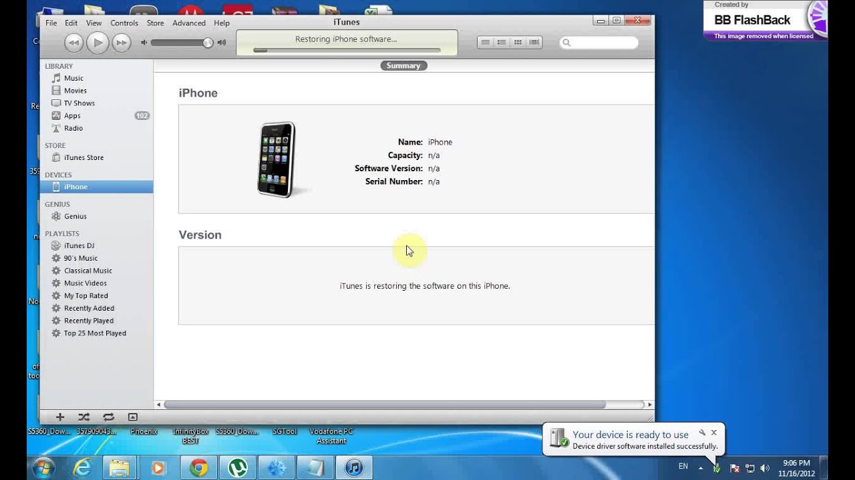The width and height of the screenshot is (855, 480).
Task: Click the plus button to create playlist
Action: pyautogui.click(x=60, y=417)
